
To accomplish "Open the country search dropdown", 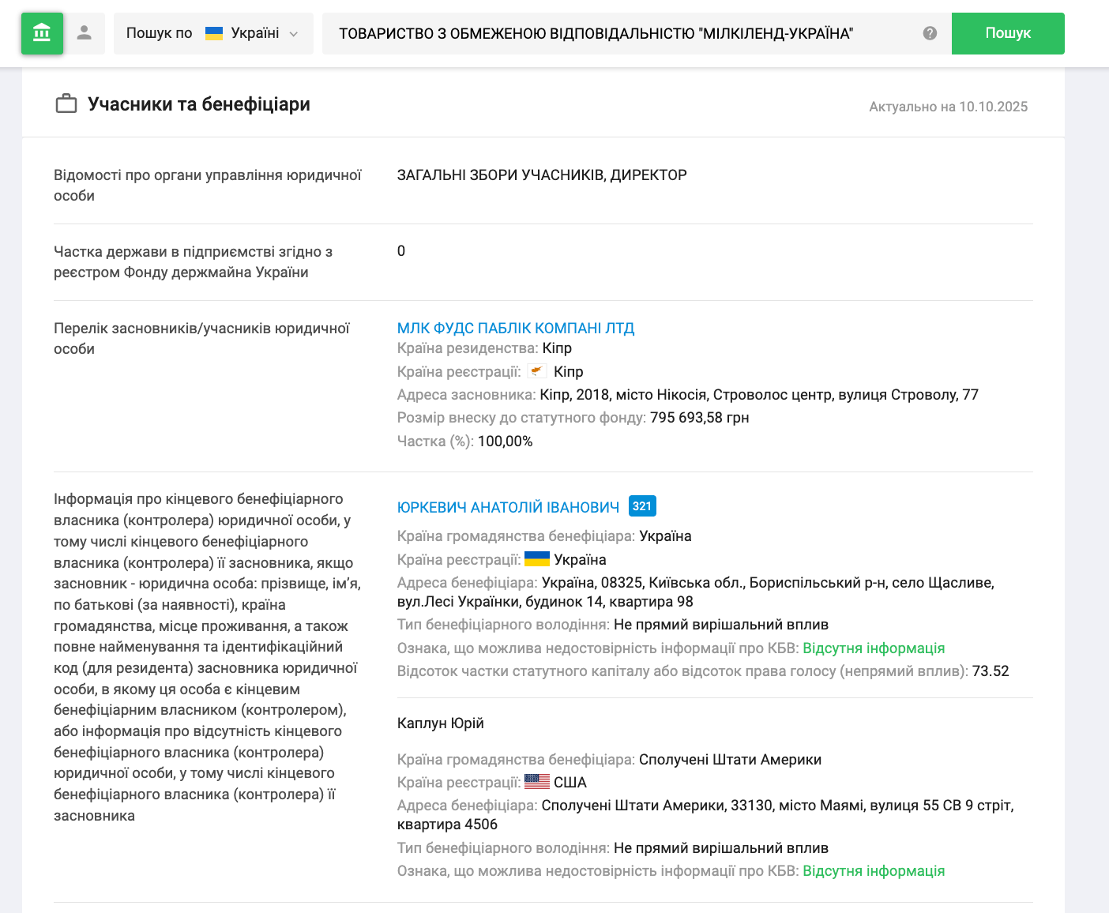I will pyautogui.click(x=213, y=33).
